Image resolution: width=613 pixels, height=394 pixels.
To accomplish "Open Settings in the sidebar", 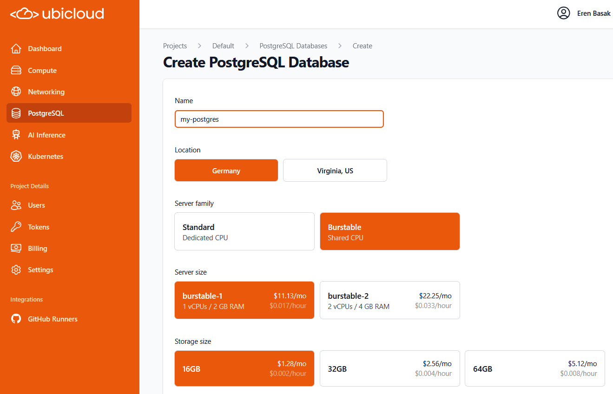I will (x=69, y=270).
